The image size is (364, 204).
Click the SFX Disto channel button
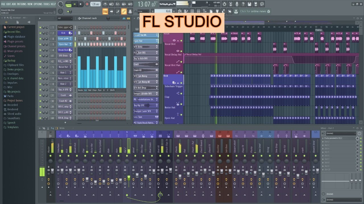65,56
